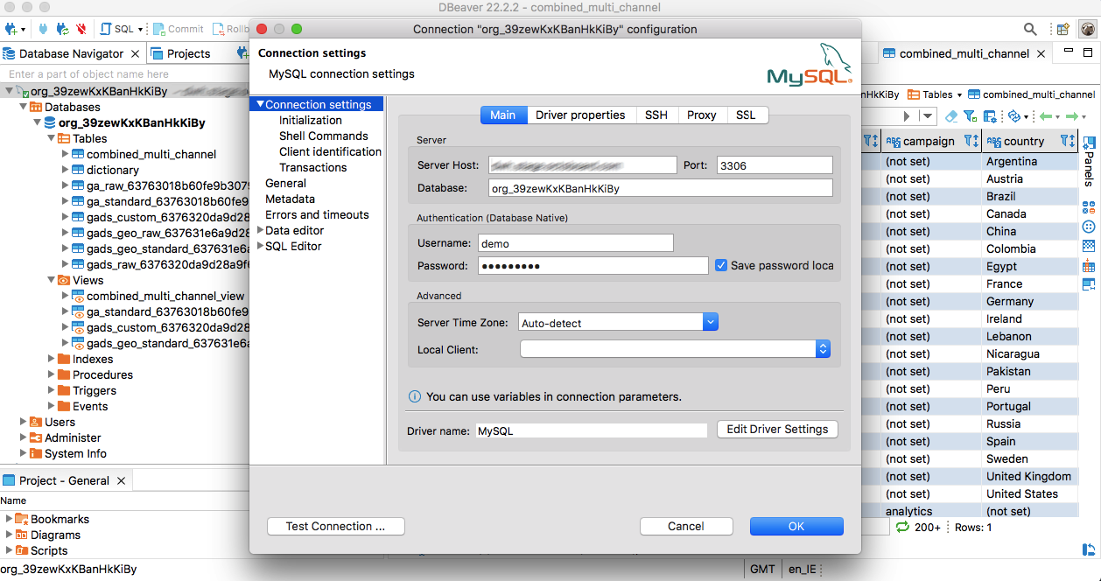Click the perspective grid icon with star
This screenshot has width=1101, height=581.
[x=1062, y=29]
